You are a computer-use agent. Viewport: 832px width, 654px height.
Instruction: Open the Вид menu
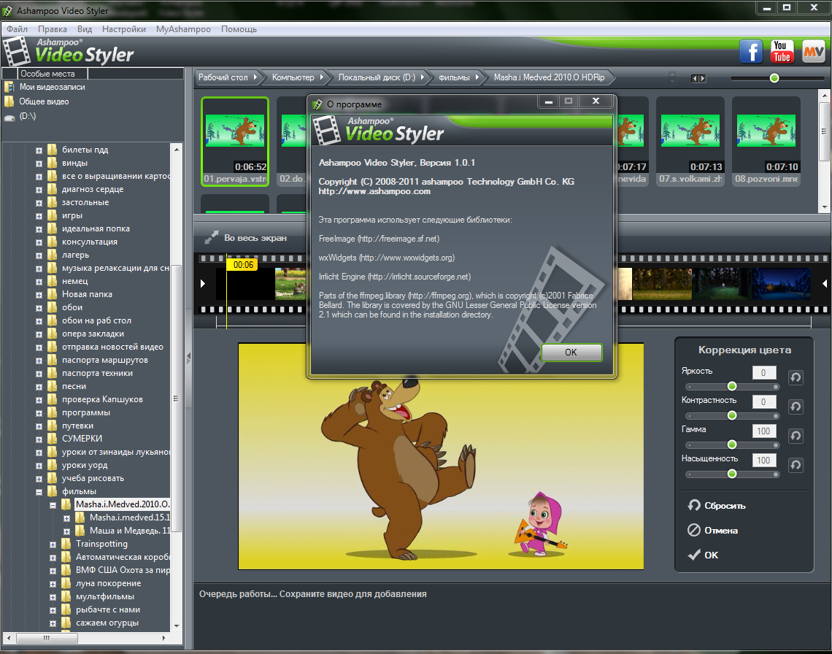tap(85, 29)
